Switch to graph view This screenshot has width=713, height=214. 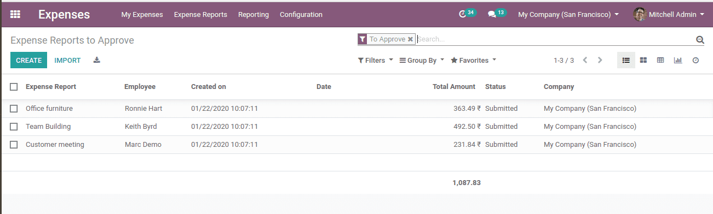coord(678,60)
